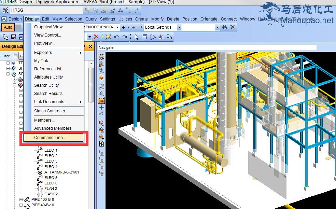This screenshot has height=209, width=336.
Task: Click the red save disk icon
Action: pyautogui.click(x=14, y=37)
